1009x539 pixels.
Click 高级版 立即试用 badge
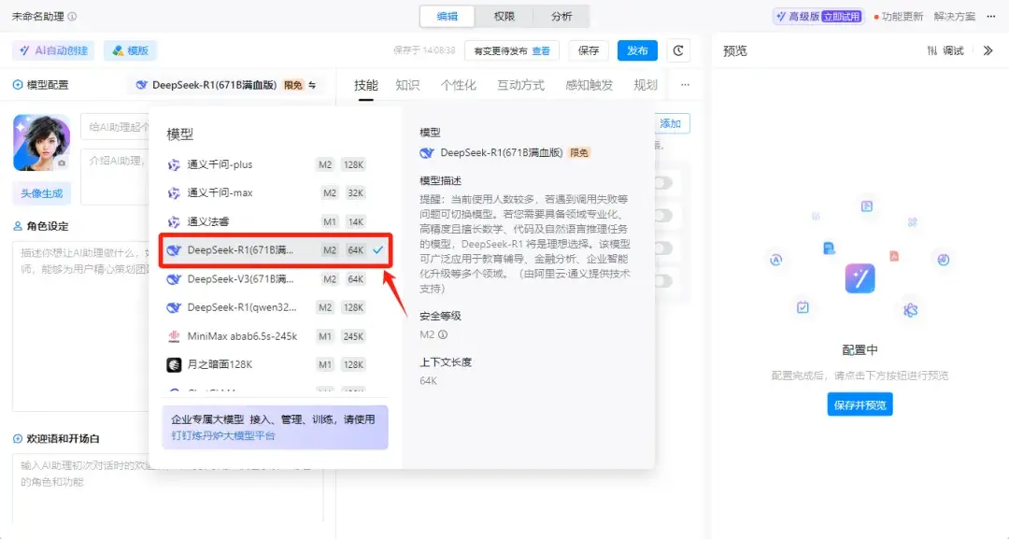click(818, 16)
